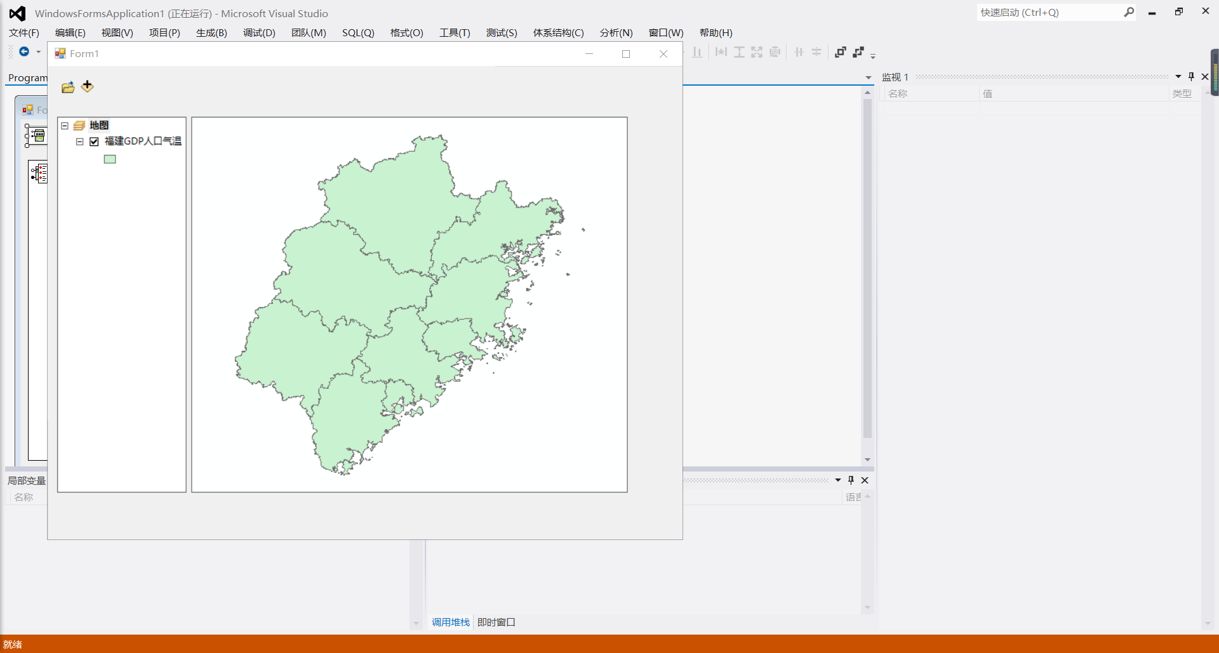The width and height of the screenshot is (1219, 653).
Task: Unpin the 监视 1 panel
Action: pos(1192,76)
